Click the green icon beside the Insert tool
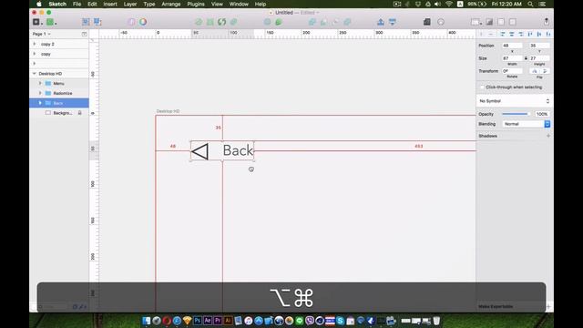The image size is (583, 328). 51,22
